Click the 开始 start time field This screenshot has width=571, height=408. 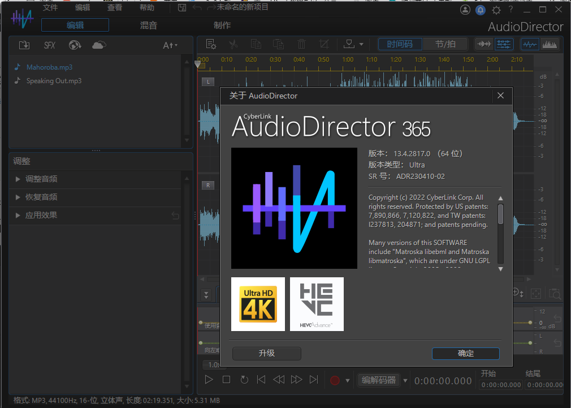(x=501, y=385)
